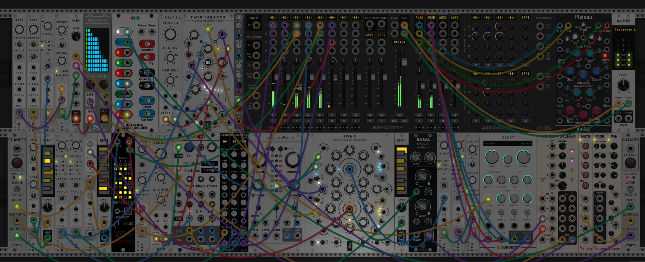645x262 pixels.
Task: Flip the Counting direction switch
Action: 147,44
